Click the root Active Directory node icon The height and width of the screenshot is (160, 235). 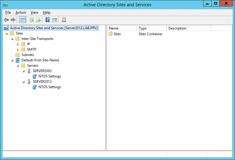pos(6,28)
